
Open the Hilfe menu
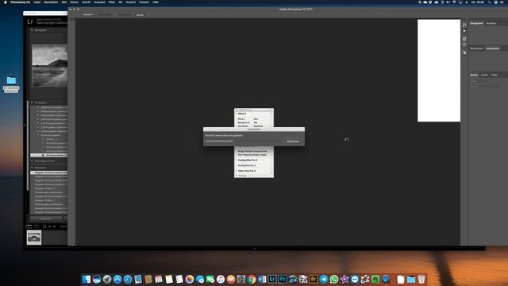click(x=156, y=2)
